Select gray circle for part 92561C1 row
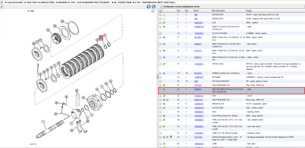The height and width of the screenshot is (148, 305). point(160,57)
